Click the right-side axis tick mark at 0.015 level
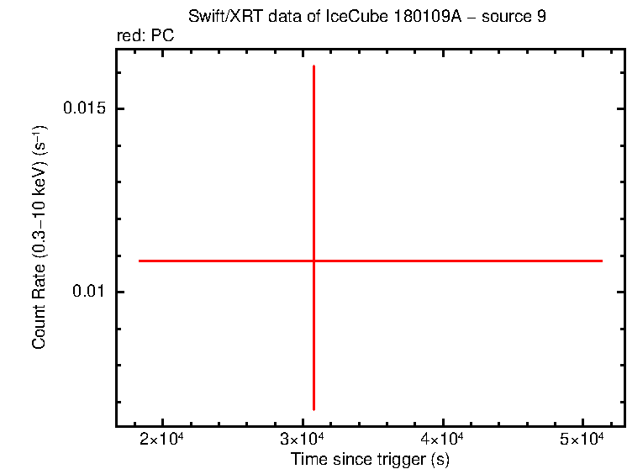This screenshot has height=469, width=627. 620,109
